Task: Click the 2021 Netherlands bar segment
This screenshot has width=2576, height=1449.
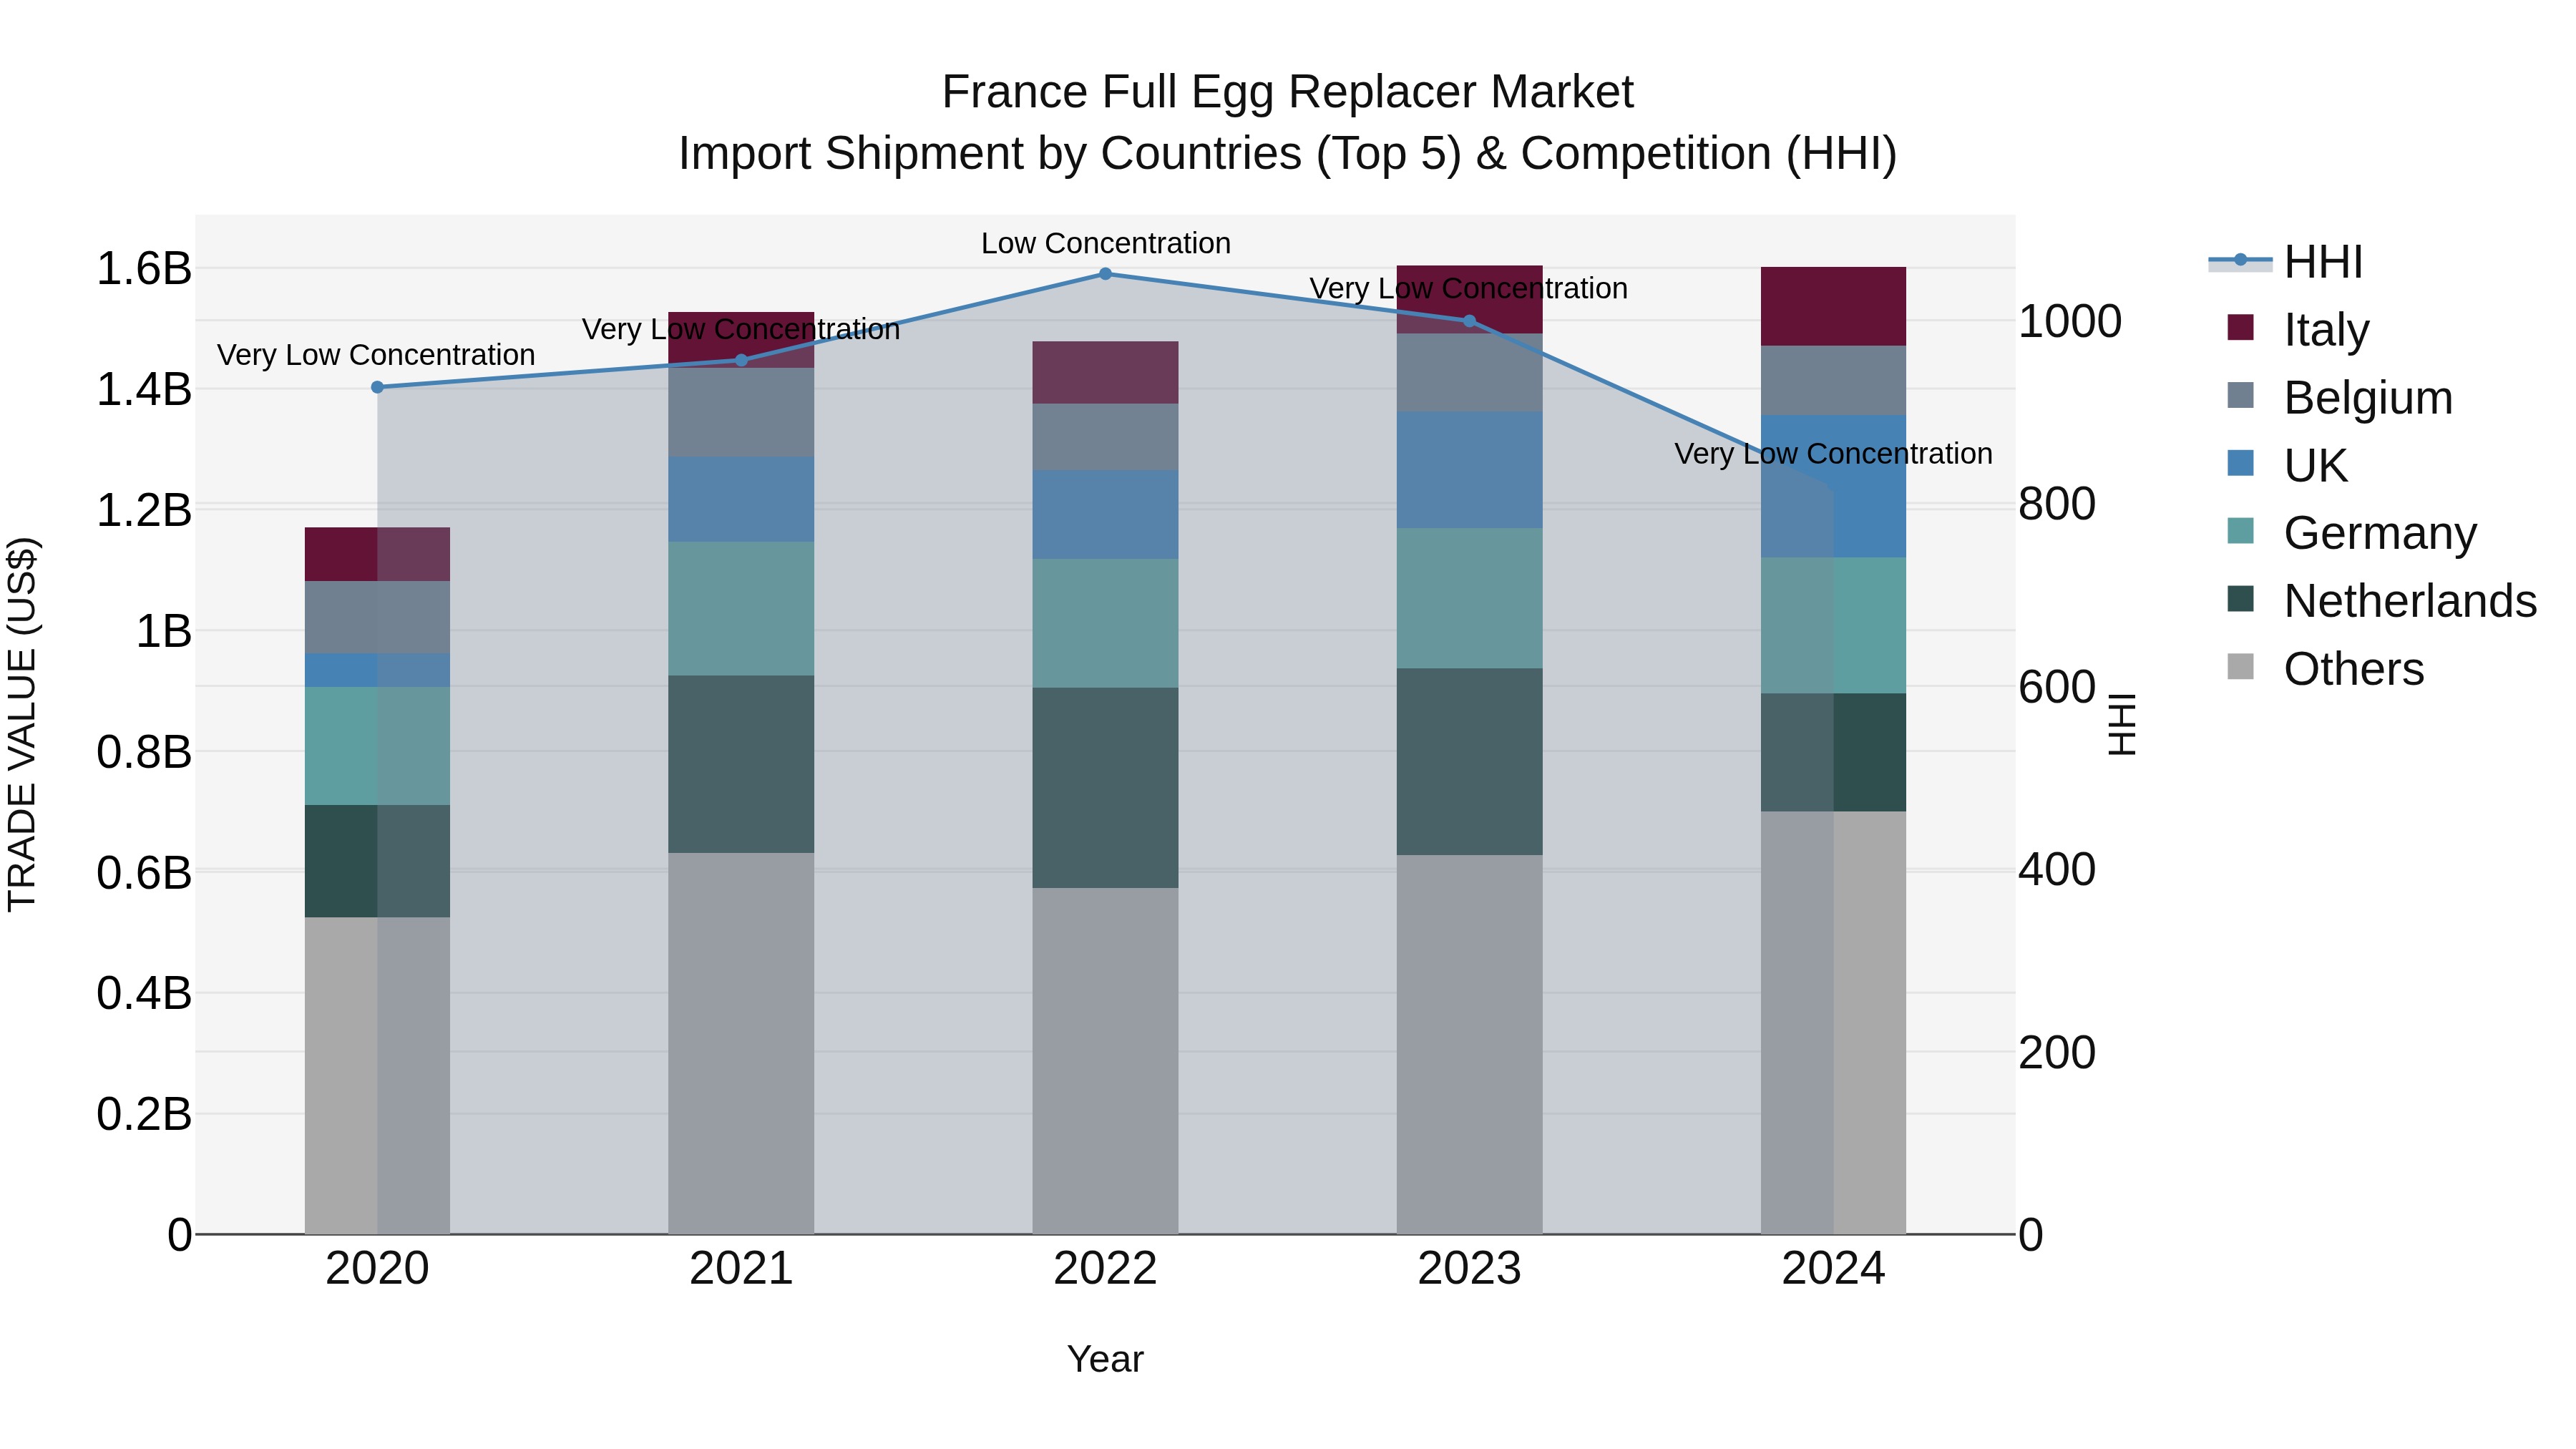Action: click(741, 765)
